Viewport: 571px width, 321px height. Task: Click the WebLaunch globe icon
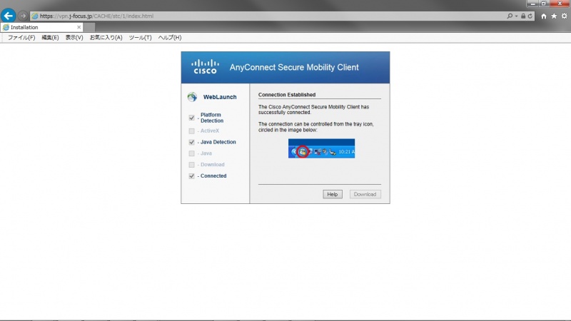tap(192, 97)
